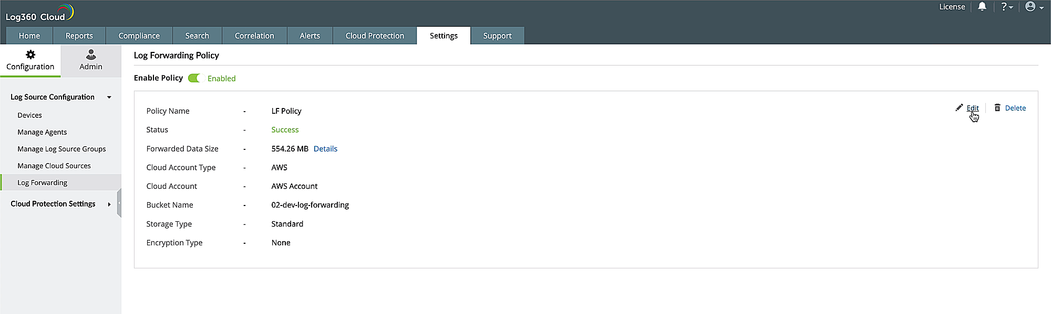Open Manage Agents in the sidebar
1051x314 pixels.
click(42, 132)
